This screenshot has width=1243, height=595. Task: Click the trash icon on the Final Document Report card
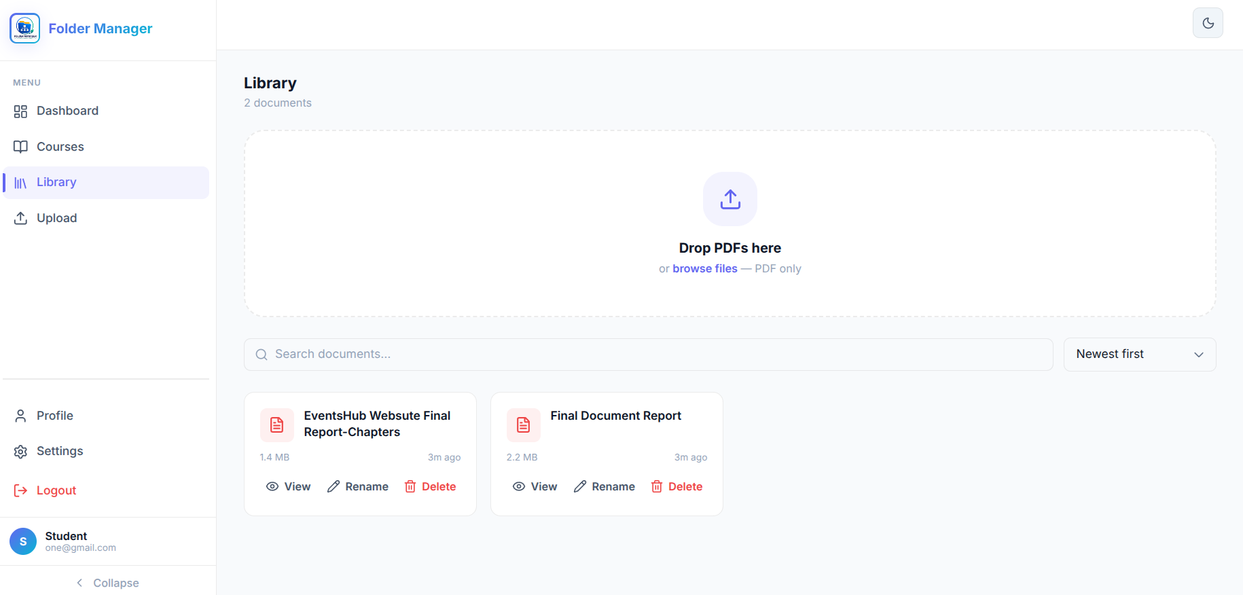pos(657,486)
